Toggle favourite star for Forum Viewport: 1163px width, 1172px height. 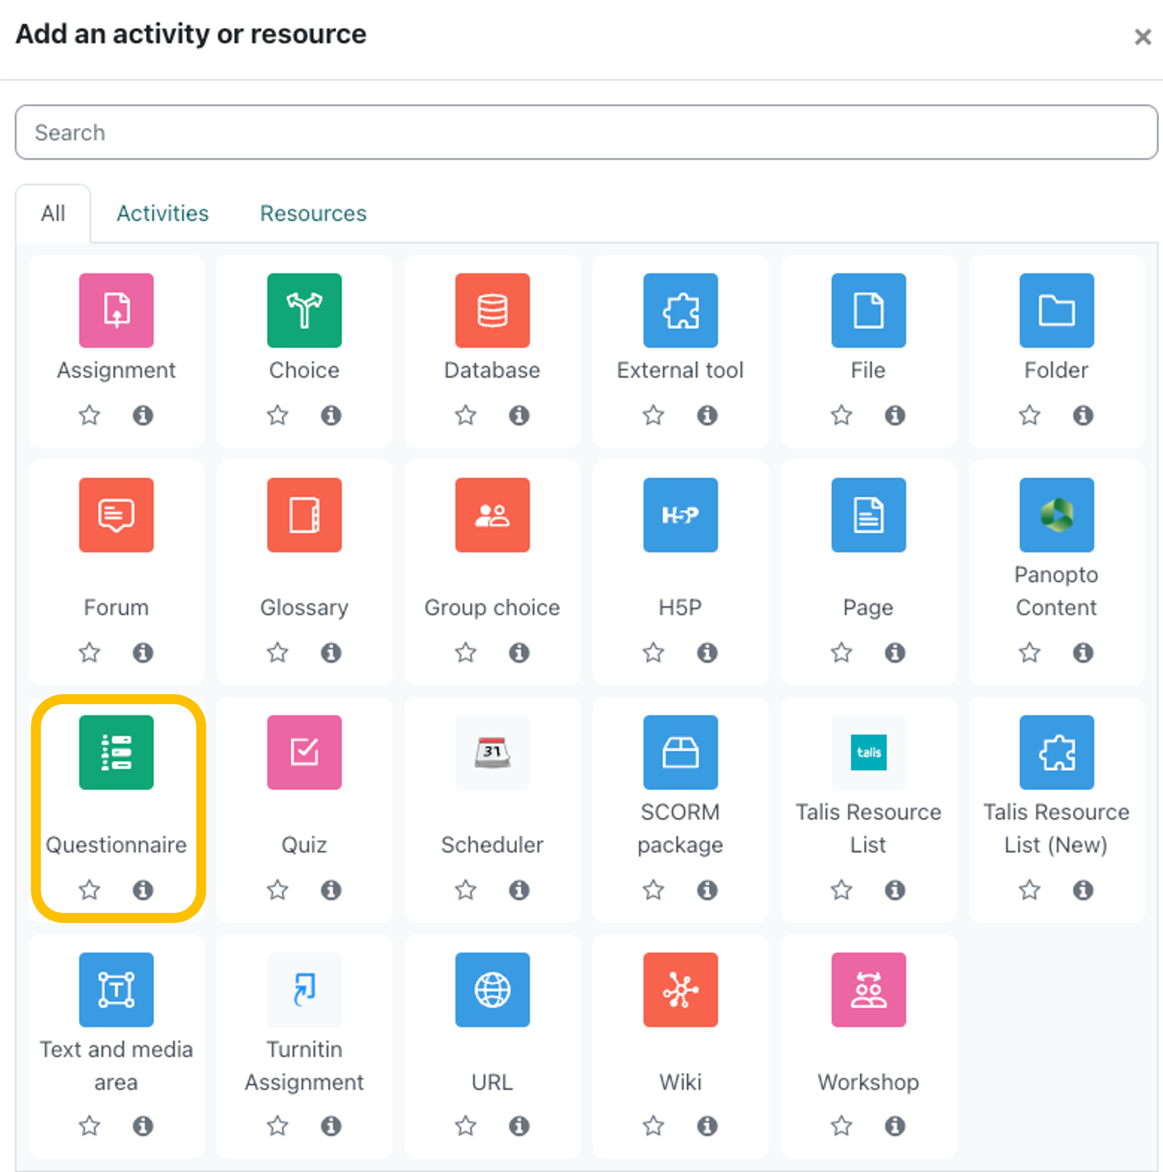coord(89,653)
